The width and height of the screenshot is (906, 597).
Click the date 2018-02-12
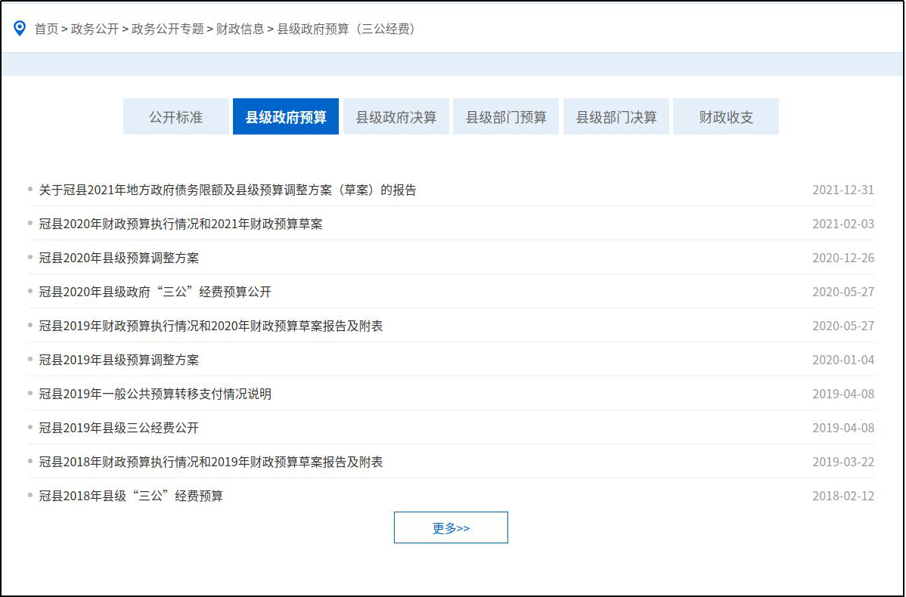coord(843,496)
